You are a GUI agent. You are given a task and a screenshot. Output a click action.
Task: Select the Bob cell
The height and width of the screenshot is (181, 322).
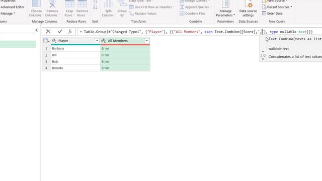(75, 61)
